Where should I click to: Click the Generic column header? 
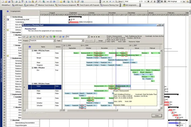pyautogui.click(x=58, y=47)
